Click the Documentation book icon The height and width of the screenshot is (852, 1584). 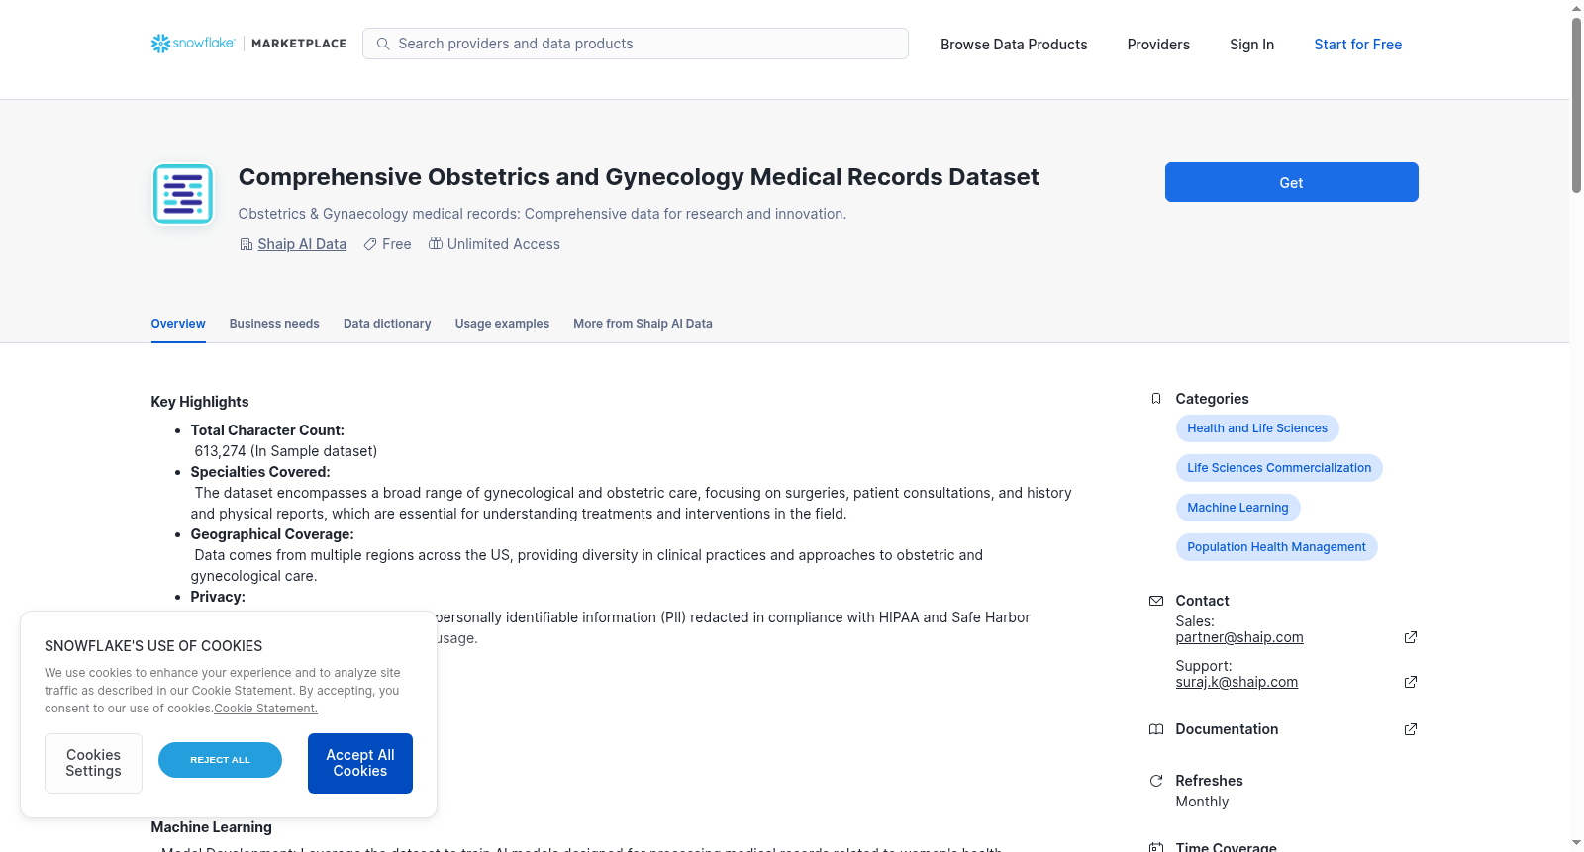(x=1156, y=729)
